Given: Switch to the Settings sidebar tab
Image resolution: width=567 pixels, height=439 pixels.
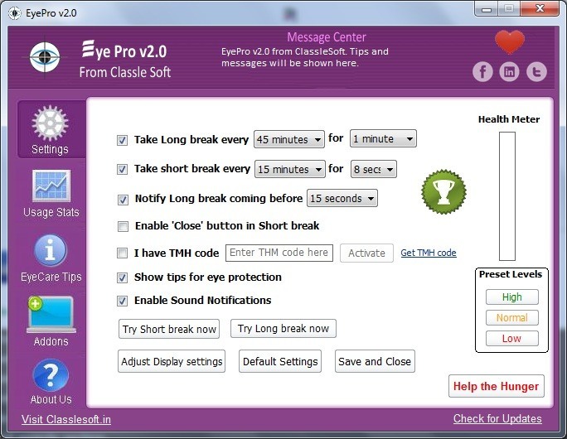Looking at the screenshot, I should (x=51, y=130).
